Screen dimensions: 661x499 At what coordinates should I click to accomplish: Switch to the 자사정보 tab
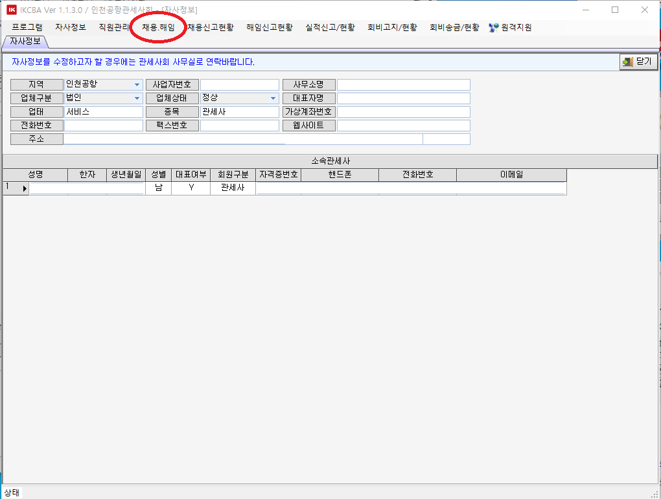click(25, 41)
